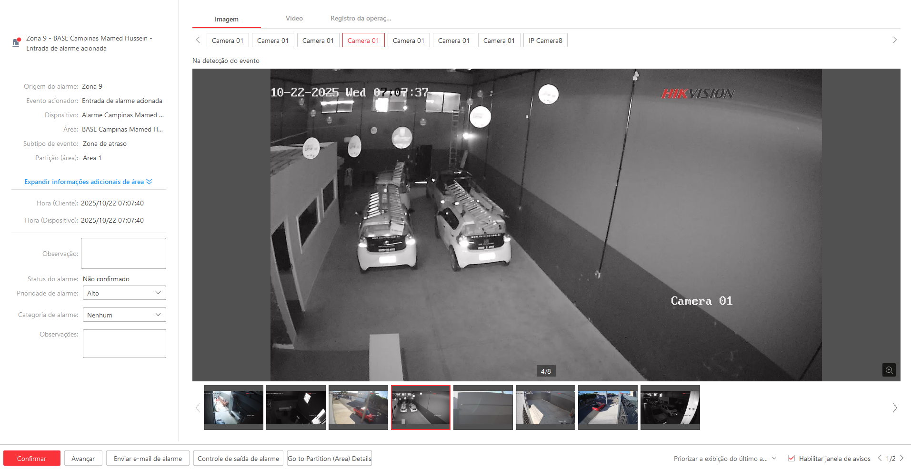
Task: Go to previous alarm page arrow
Action: 880,458
